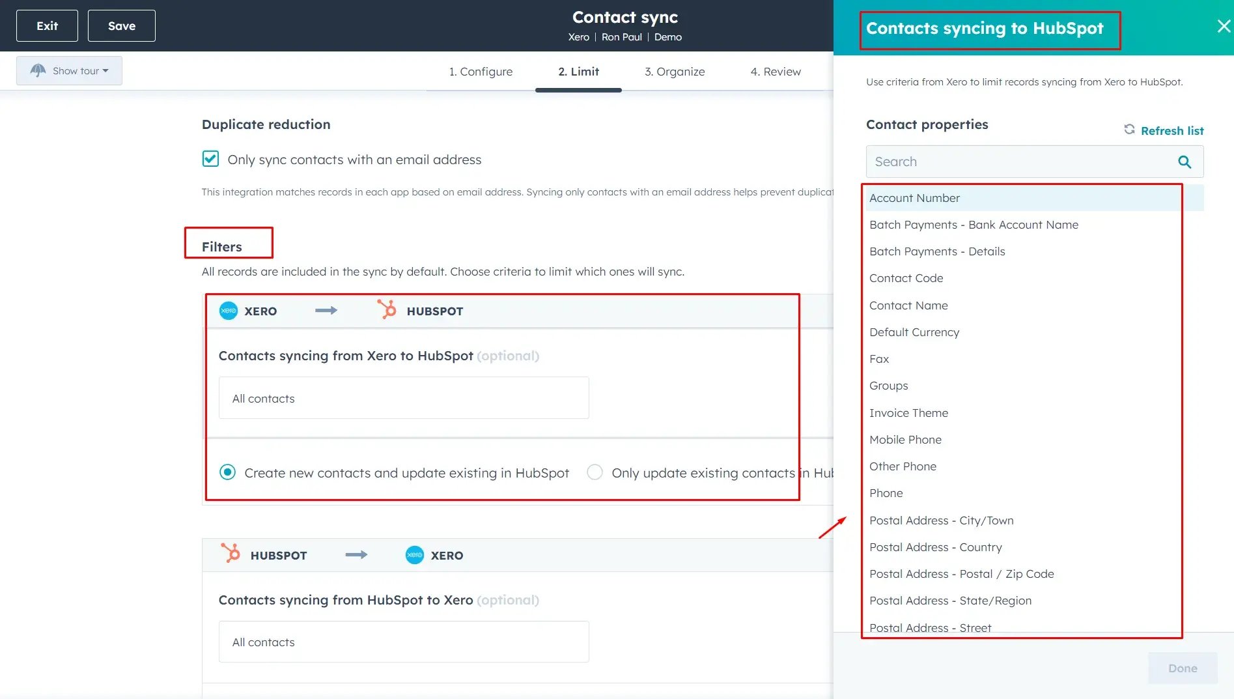Switch to the Organize tab
This screenshot has height=699, width=1234.
675,72
